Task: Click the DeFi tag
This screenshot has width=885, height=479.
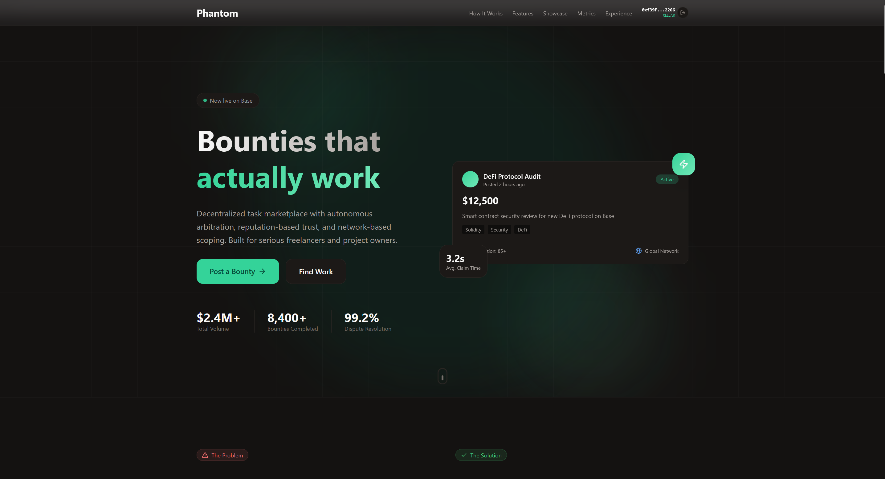Action: pyautogui.click(x=522, y=230)
